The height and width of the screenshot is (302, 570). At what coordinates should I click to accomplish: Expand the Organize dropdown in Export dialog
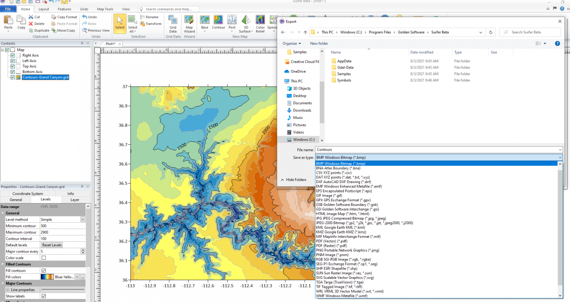tap(292, 43)
